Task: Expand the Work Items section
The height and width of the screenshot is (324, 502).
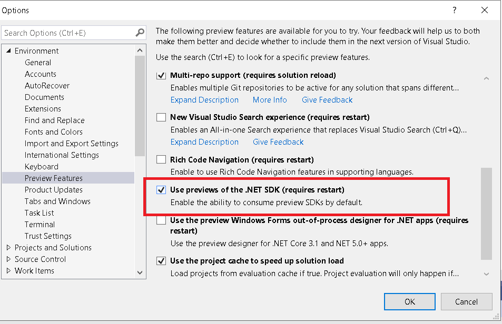Action: click(8, 270)
